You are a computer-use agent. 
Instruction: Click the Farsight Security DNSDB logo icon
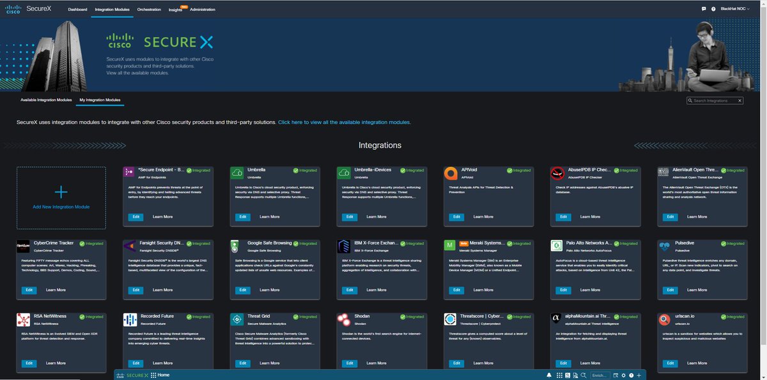coord(129,246)
